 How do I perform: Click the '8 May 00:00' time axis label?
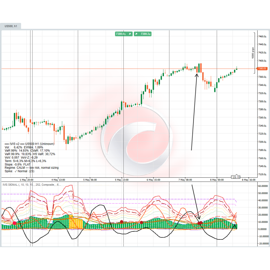click(217, 180)
